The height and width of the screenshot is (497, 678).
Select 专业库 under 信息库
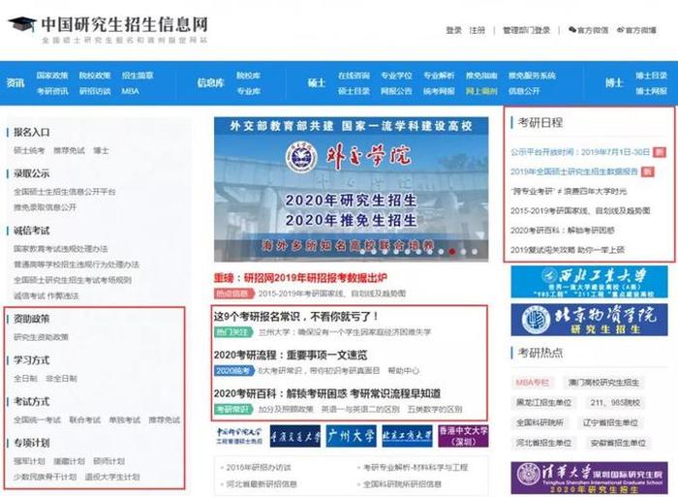tap(248, 91)
